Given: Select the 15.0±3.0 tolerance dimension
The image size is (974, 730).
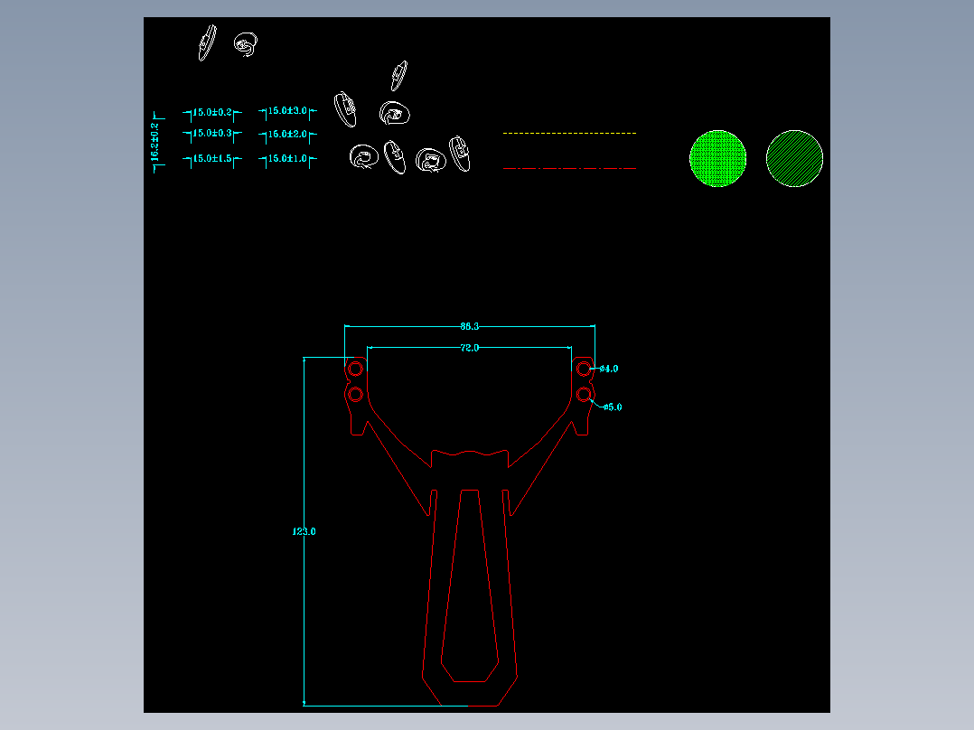Looking at the screenshot, I should [287, 111].
